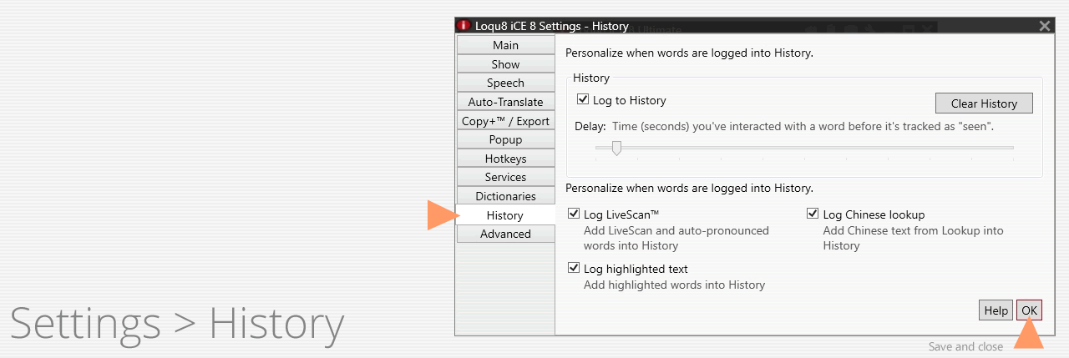Switch to the Services tab
Image resolution: width=1069 pixels, height=358 pixels.
[x=505, y=177]
